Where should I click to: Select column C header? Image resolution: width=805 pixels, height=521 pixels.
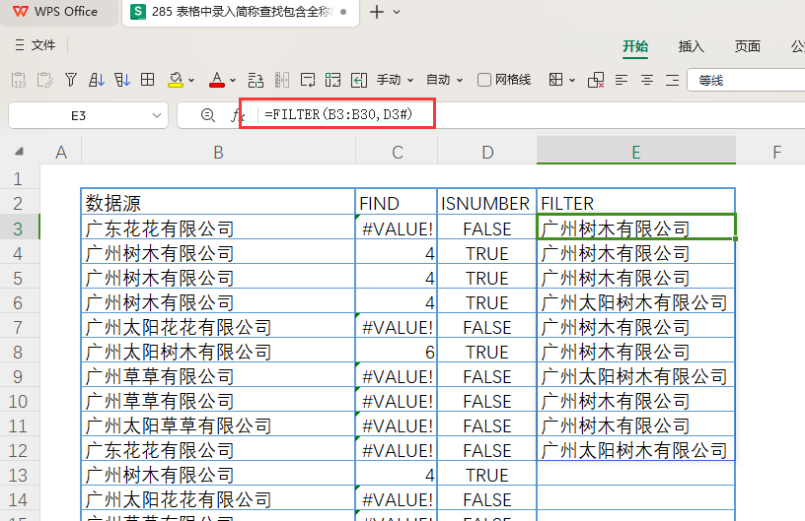pyautogui.click(x=397, y=152)
